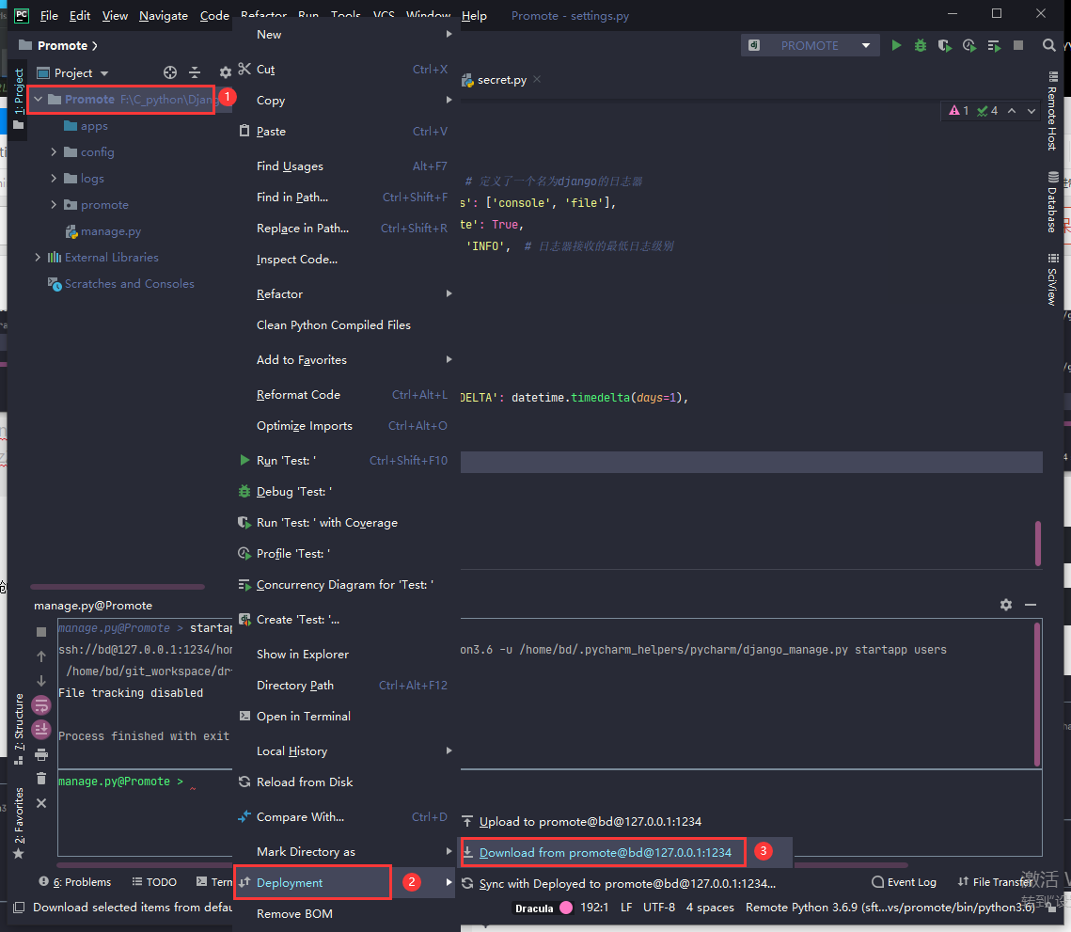Image resolution: width=1071 pixels, height=932 pixels.
Task: Open Project panel settings gear
Action: tap(225, 72)
